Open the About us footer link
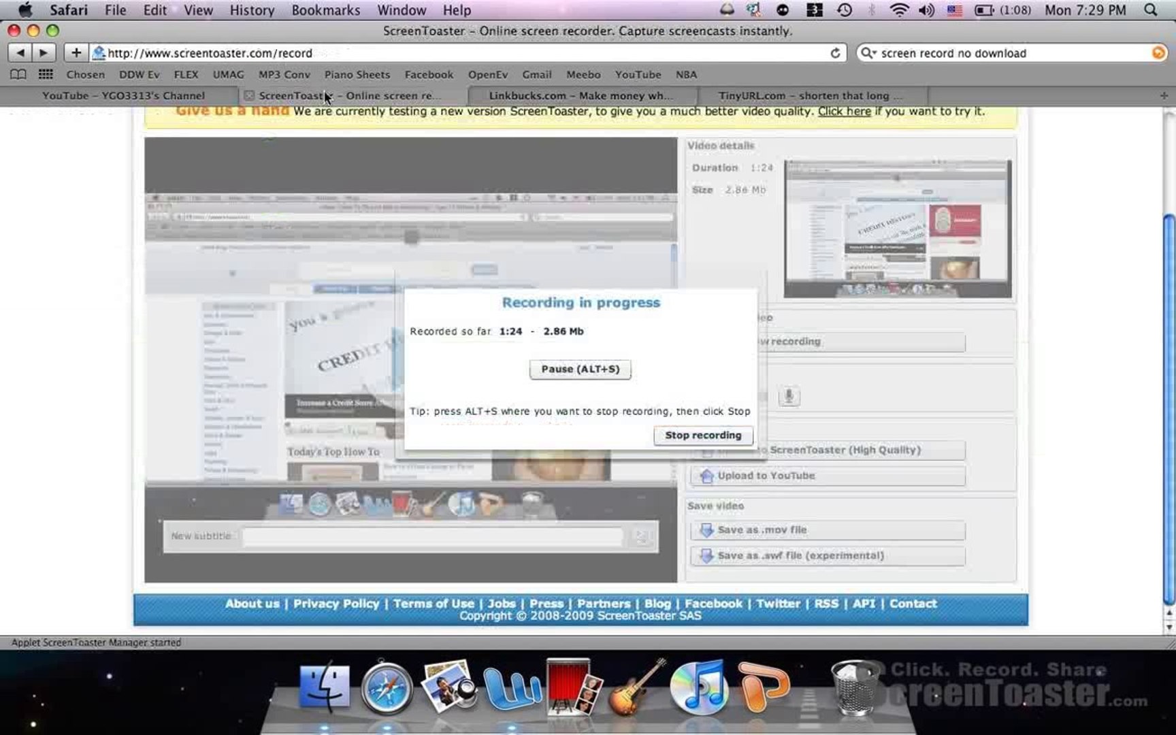Viewport: 1176px width, 735px height. point(252,604)
